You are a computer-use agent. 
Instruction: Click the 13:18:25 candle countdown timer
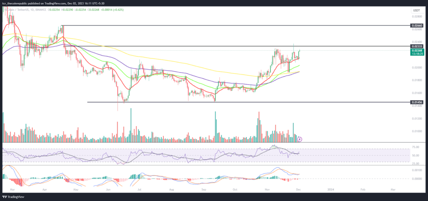pos(417,54)
